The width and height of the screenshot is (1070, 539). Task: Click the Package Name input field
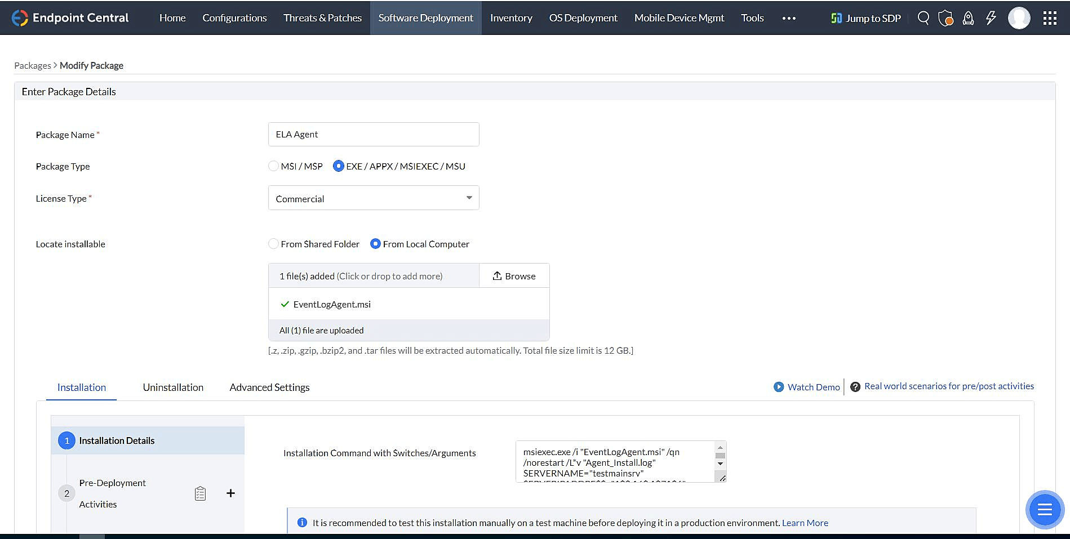tap(374, 134)
